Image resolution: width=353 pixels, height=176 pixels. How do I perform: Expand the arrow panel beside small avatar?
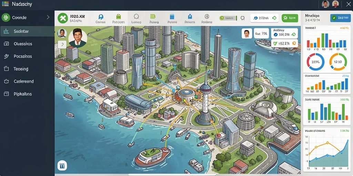pos(62,44)
